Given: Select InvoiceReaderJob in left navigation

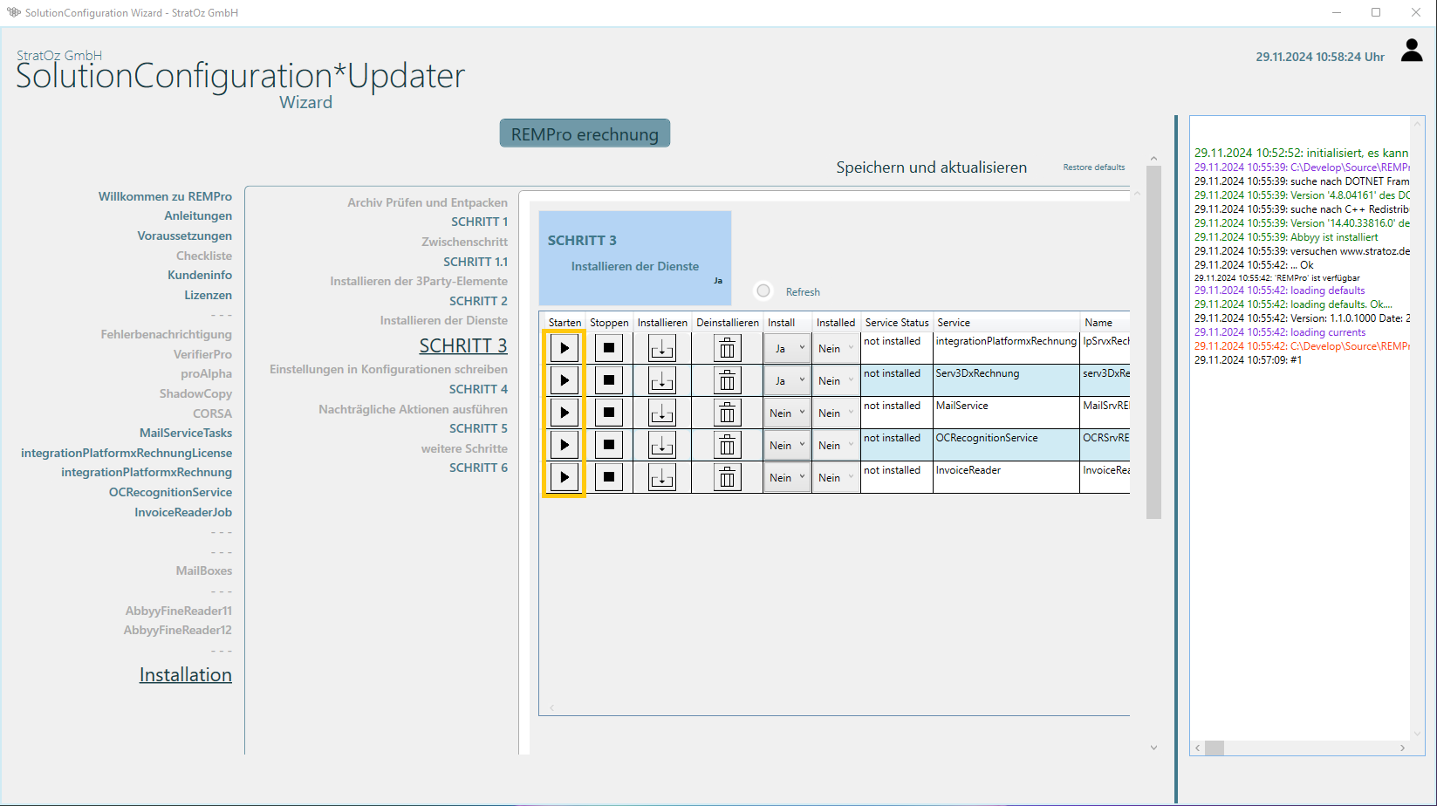Looking at the screenshot, I should [x=183, y=512].
